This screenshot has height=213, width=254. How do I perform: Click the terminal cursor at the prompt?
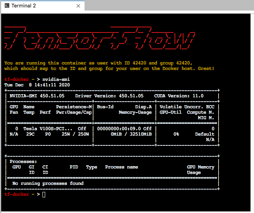coord(44,194)
